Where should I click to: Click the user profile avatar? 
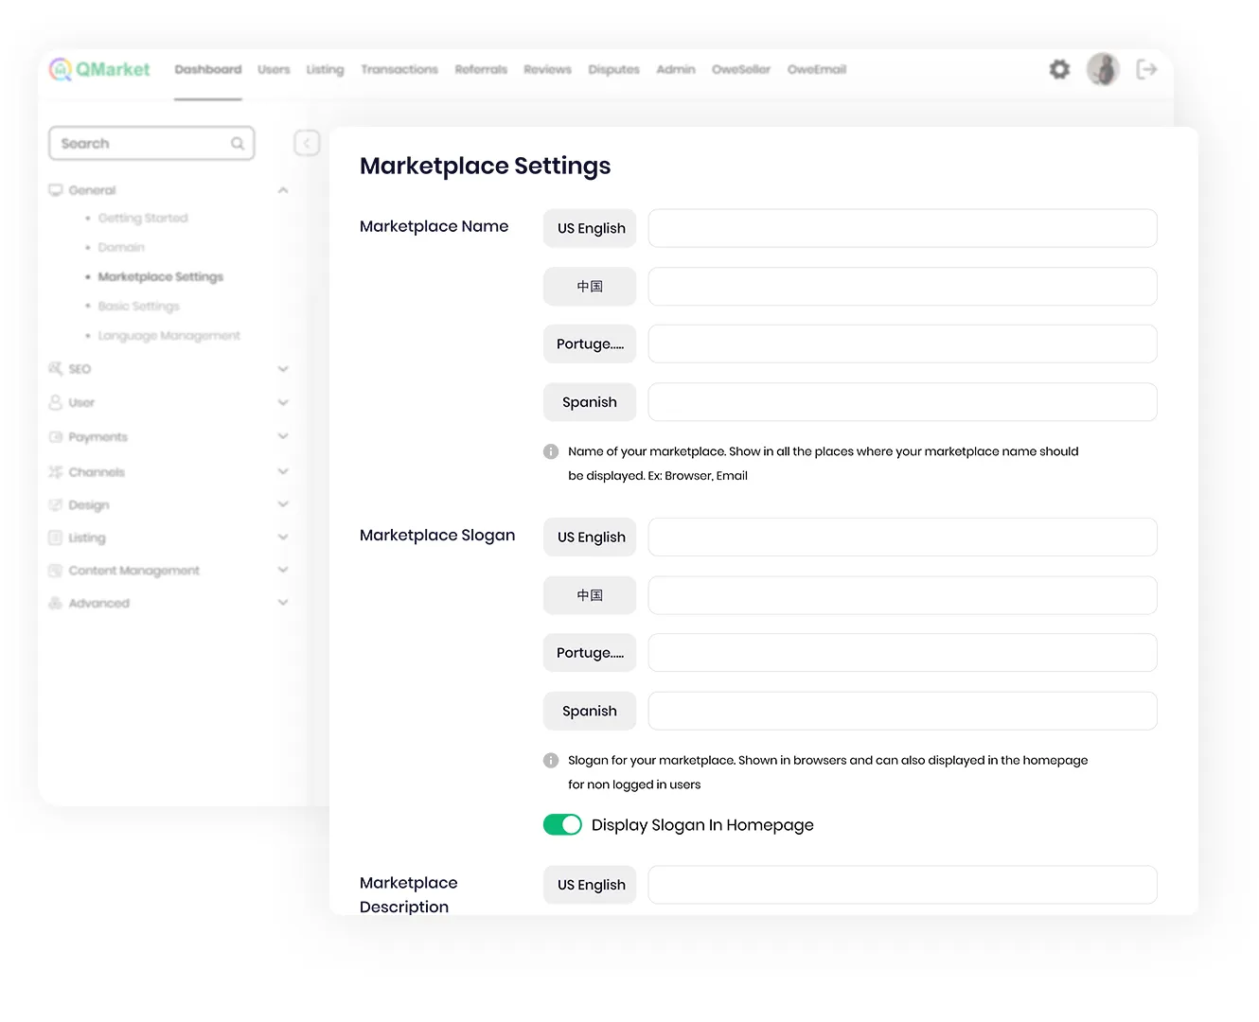click(x=1103, y=69)
